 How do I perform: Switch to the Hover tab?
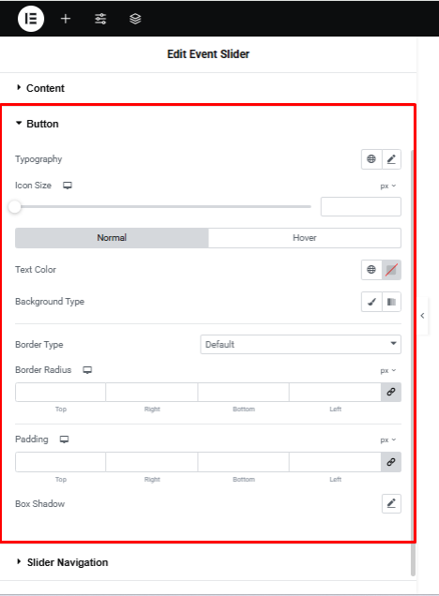pos(304,238)
